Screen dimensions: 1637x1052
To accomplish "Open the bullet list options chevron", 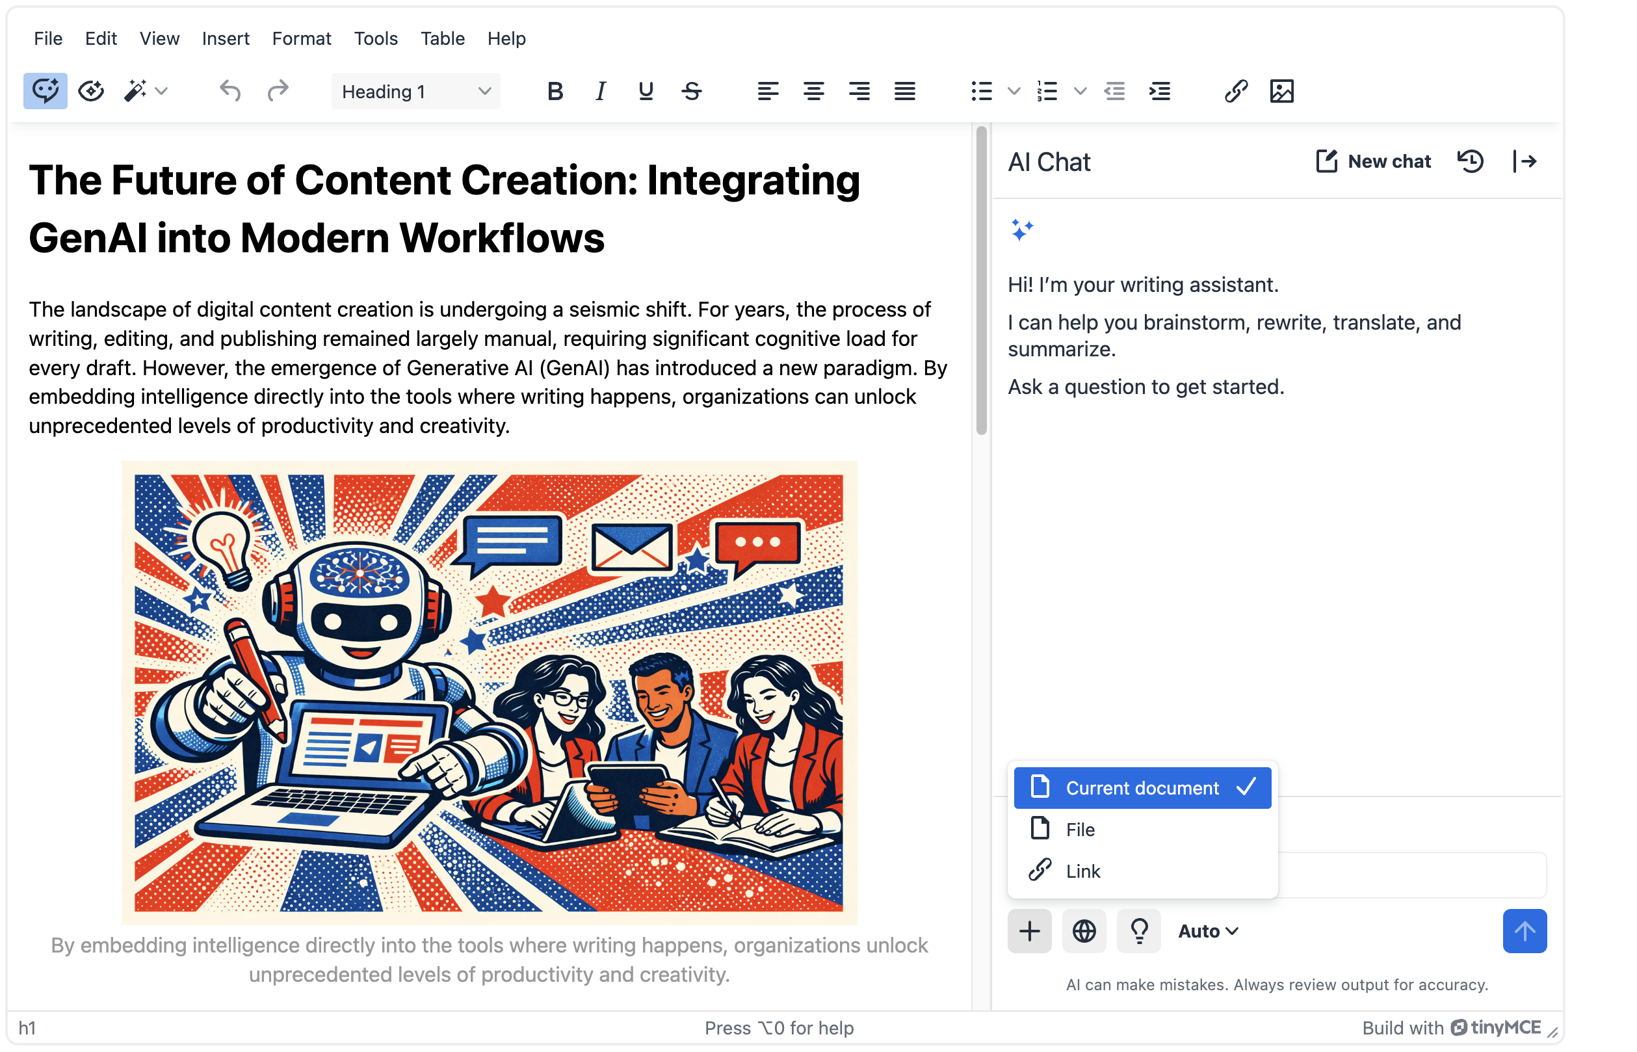I will tap(1013, 90).
